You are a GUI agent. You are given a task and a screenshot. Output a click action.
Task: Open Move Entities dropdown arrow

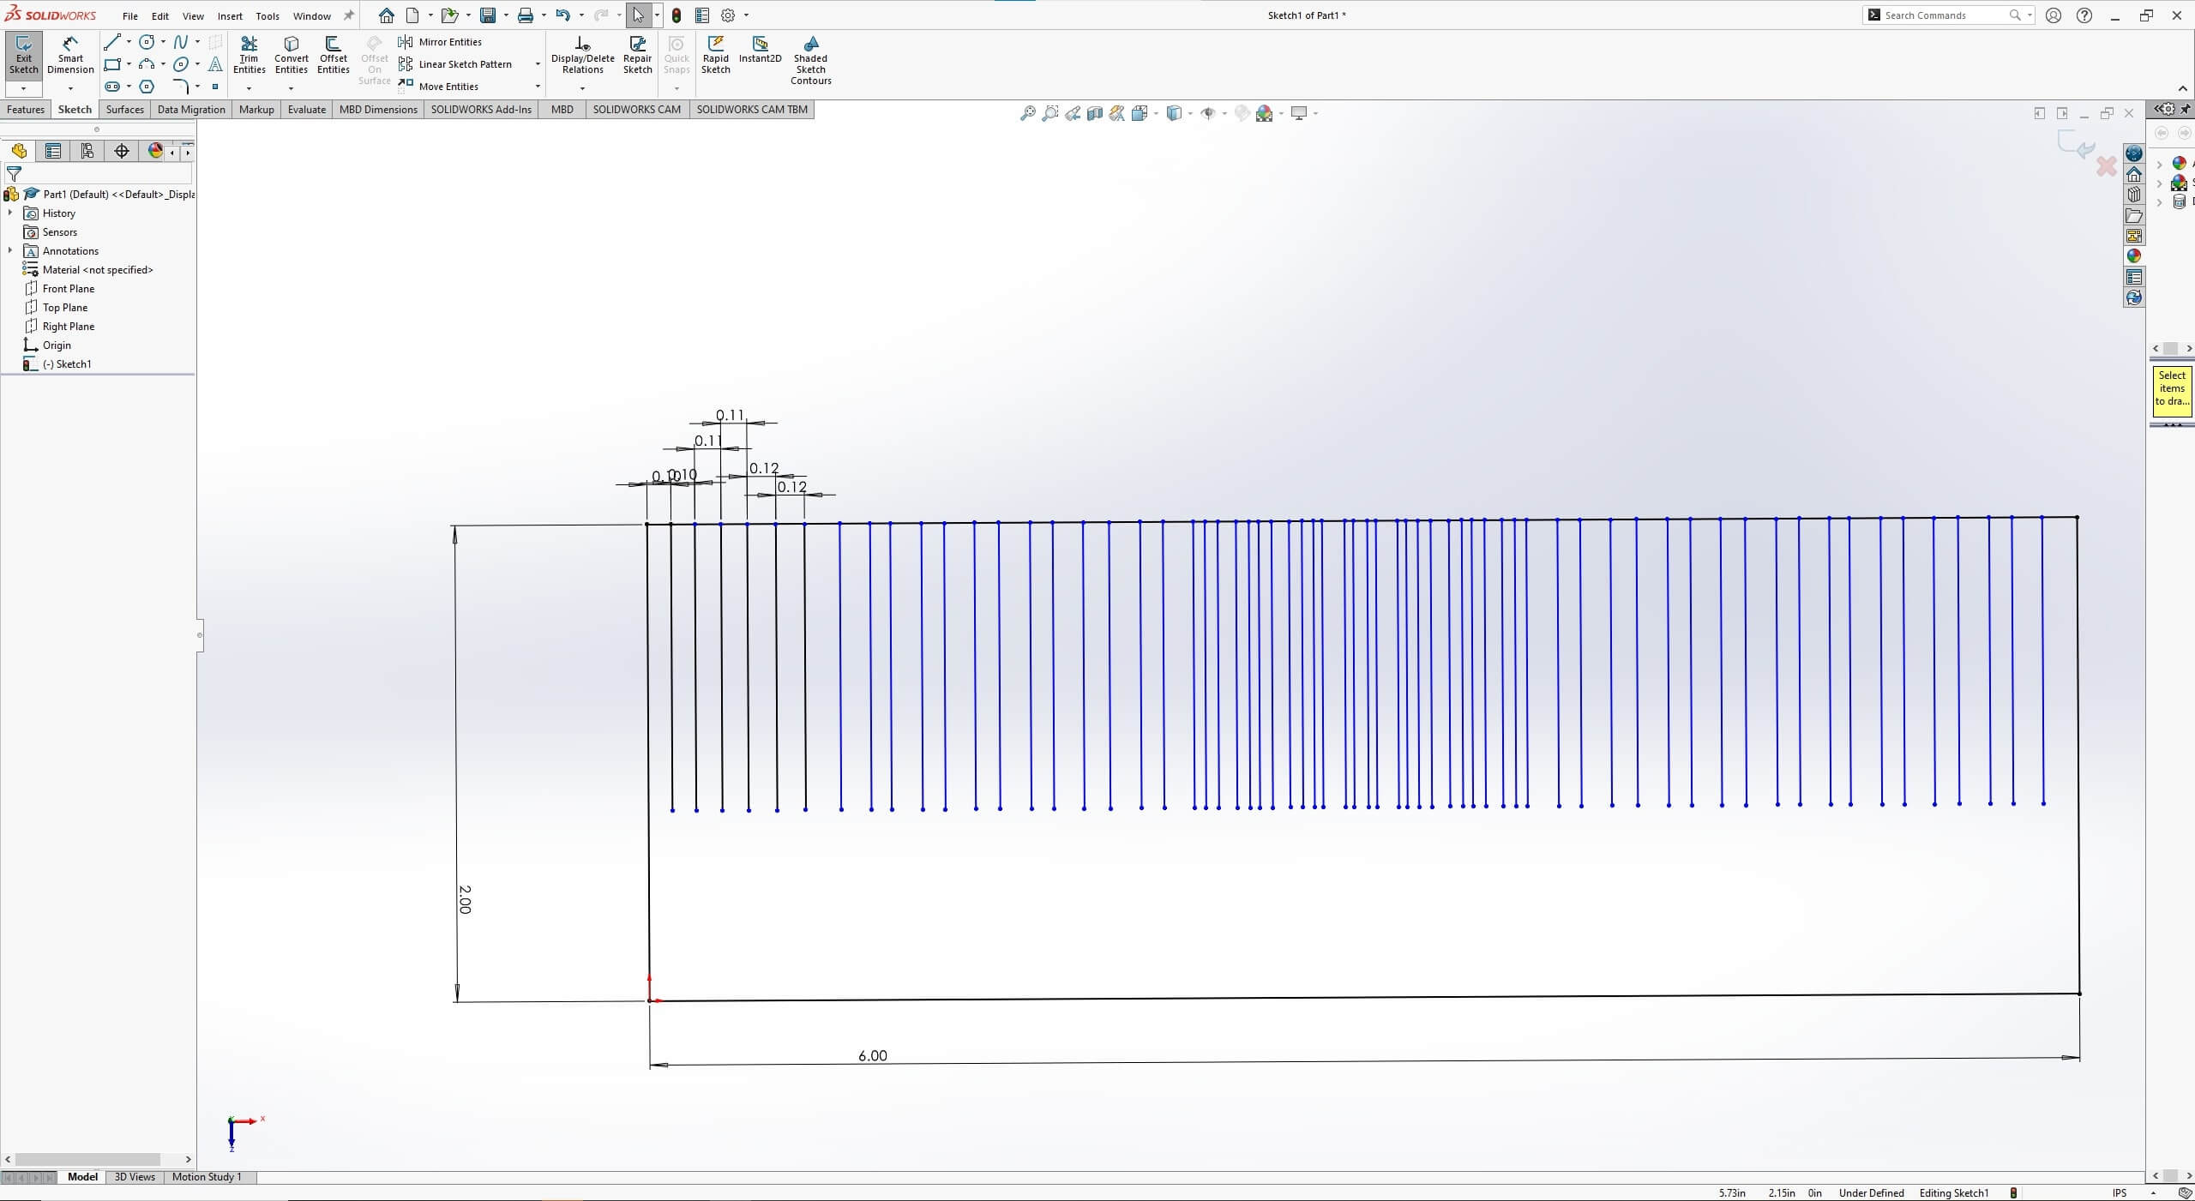click(x=538, y=87)
